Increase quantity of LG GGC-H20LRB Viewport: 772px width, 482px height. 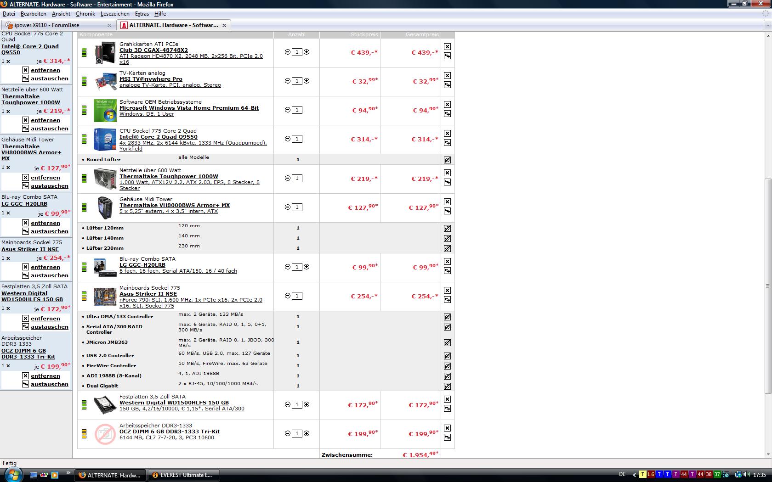pos(307,267)
